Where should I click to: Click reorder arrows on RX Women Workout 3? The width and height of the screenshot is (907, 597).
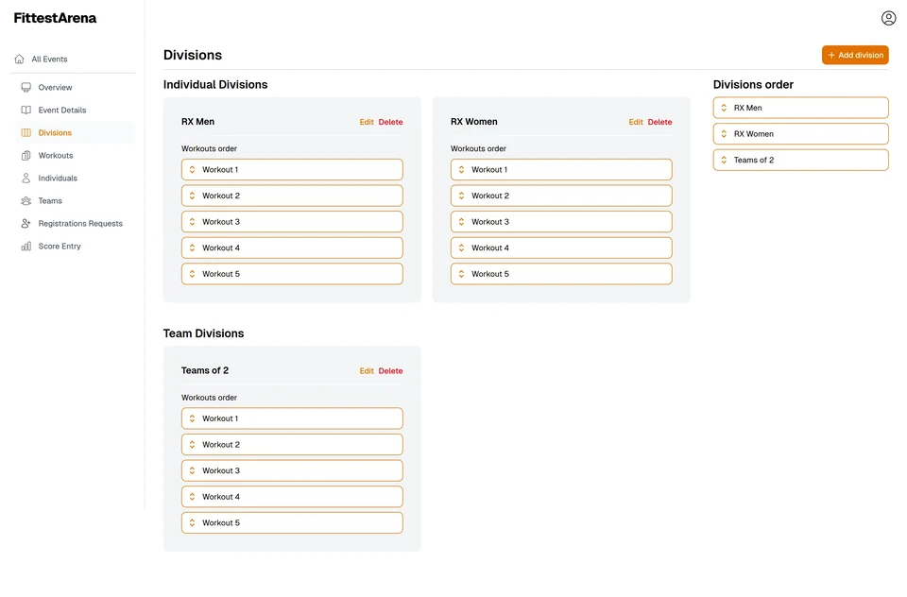point(461,222)
